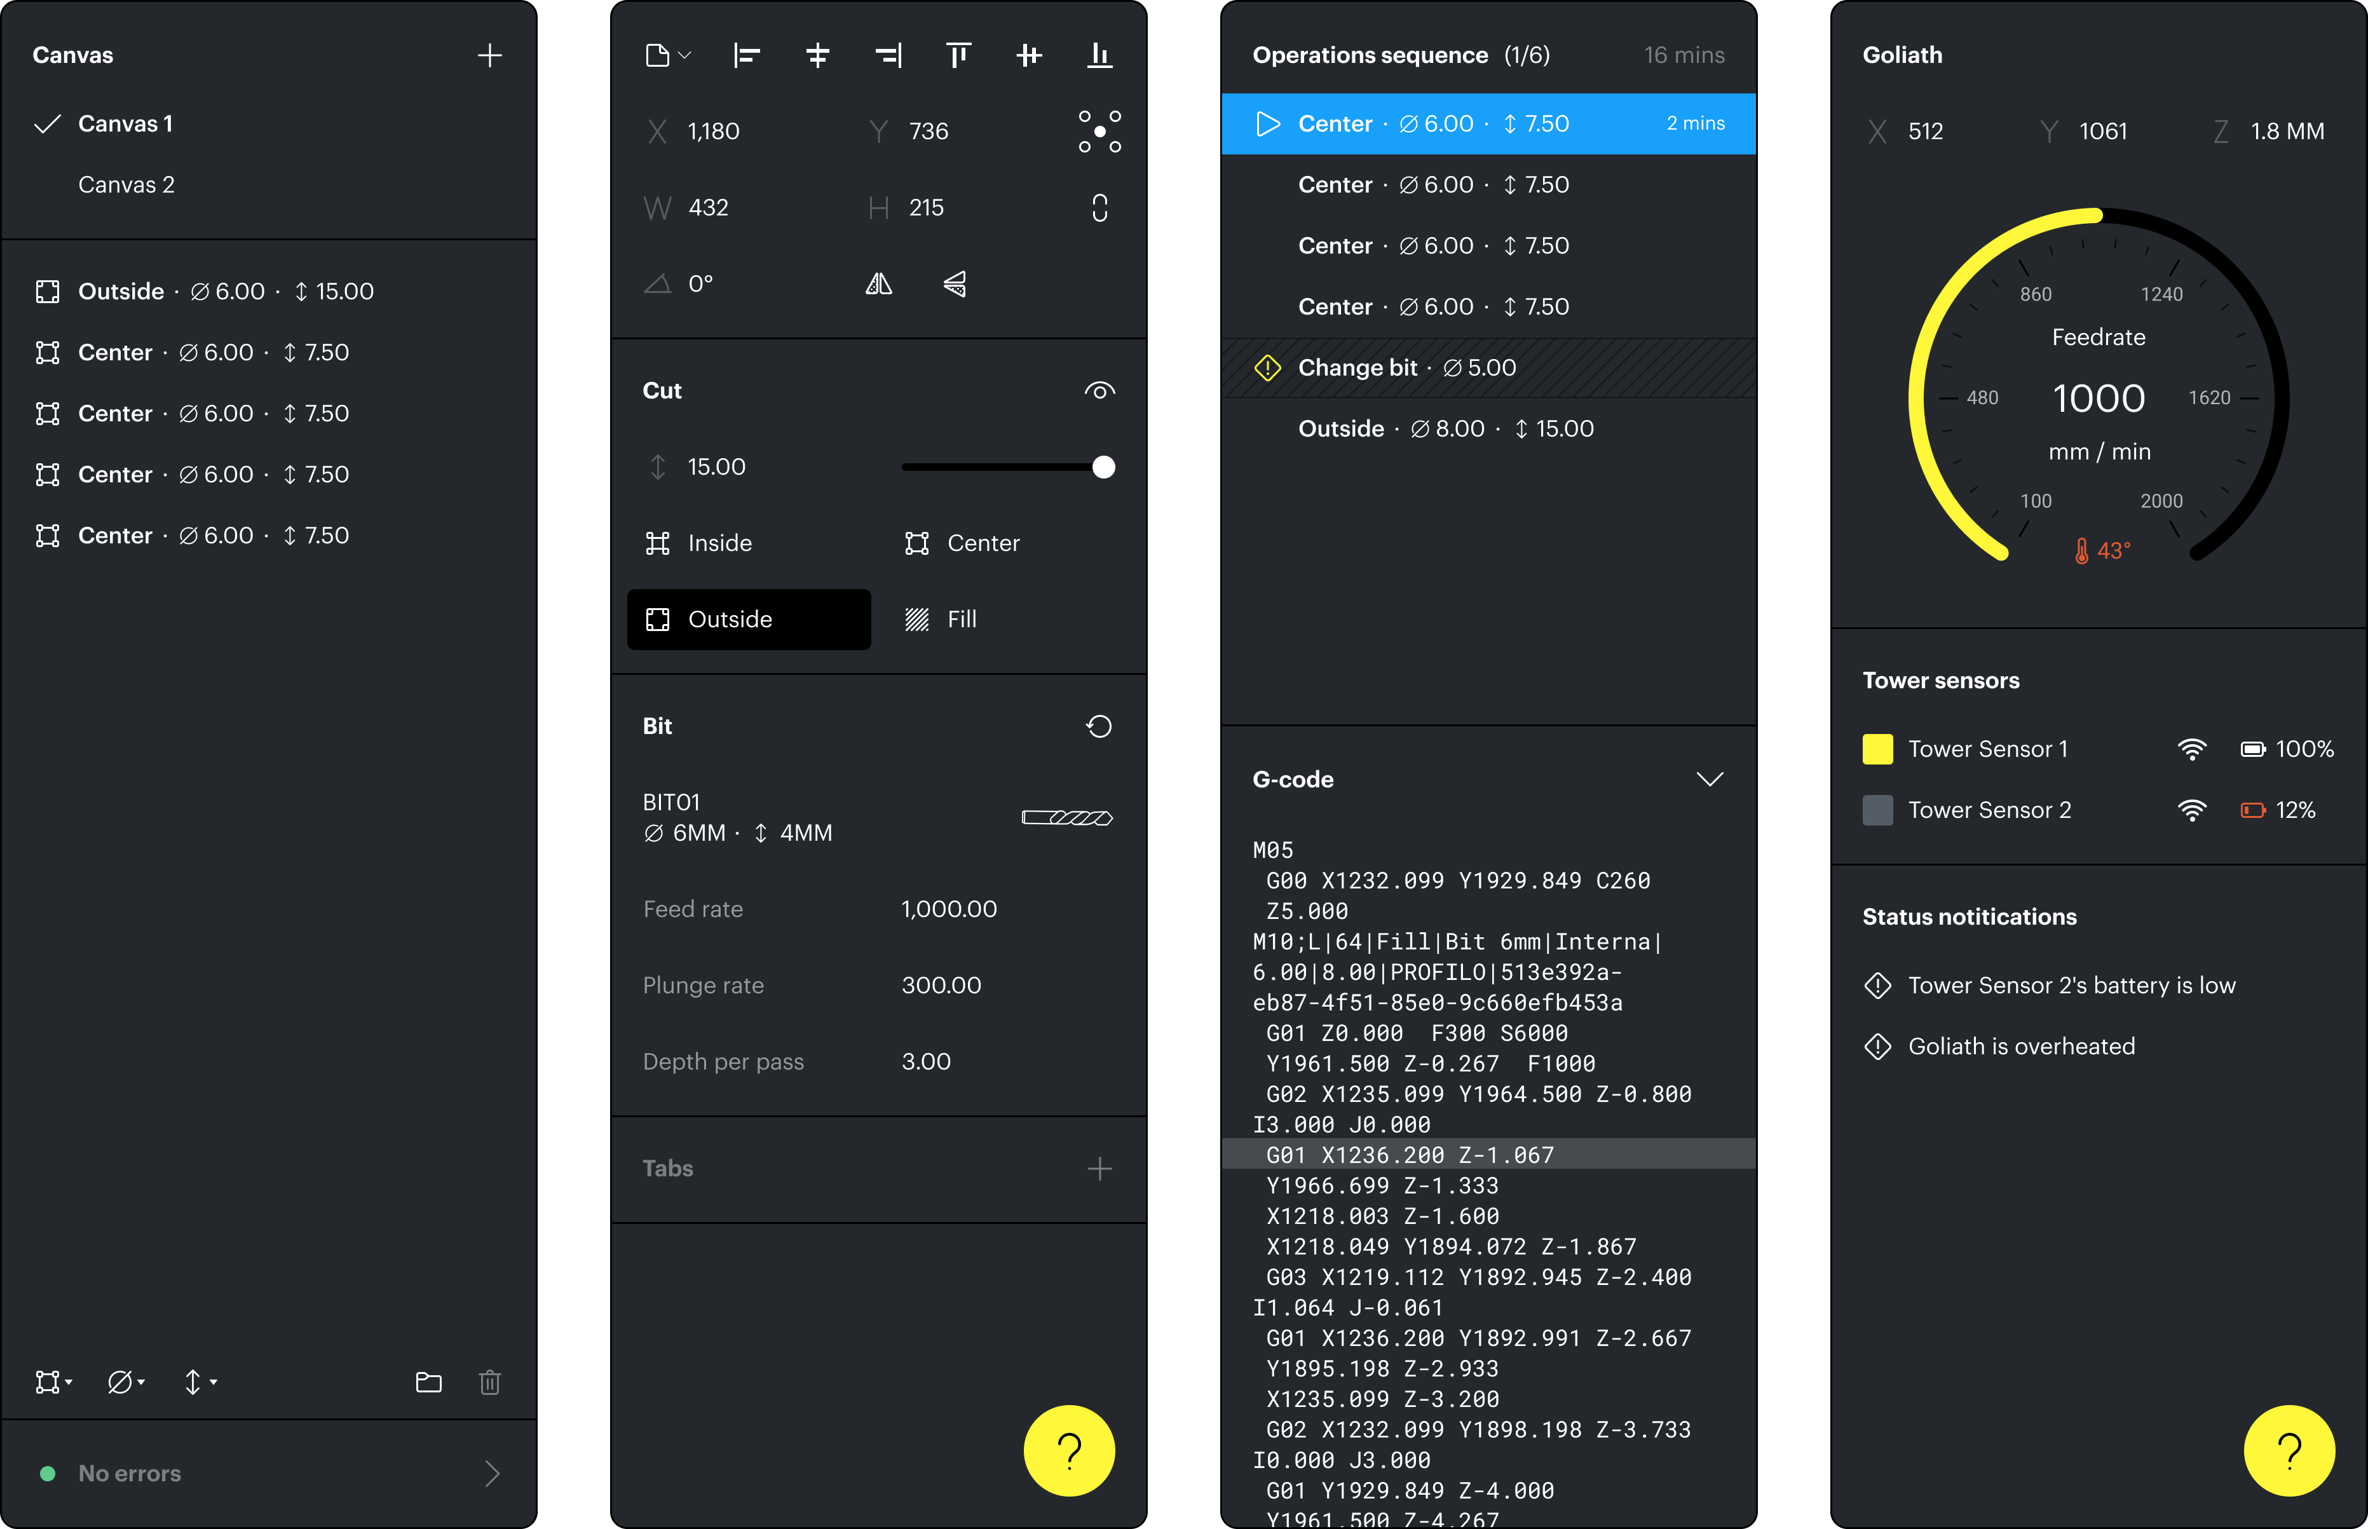The width and height of the screenshot is (2368, 1529).
Task: Click the folder group icon
Action: click(428, 1382)
